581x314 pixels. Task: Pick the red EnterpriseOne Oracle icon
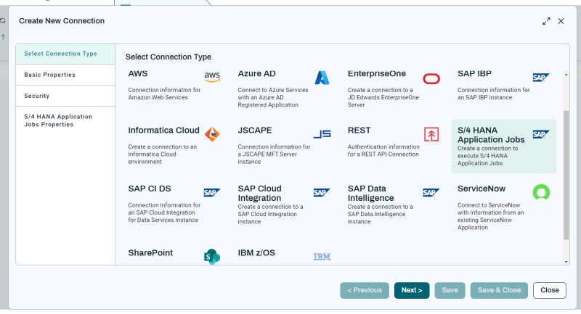(x=431, y=79)
